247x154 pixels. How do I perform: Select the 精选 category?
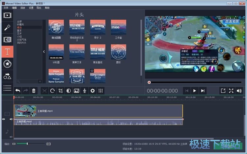tap(19, 28)
